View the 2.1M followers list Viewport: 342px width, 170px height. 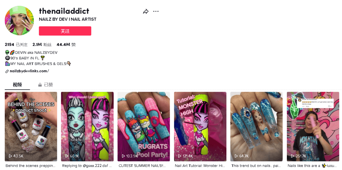[x=42, y=45]
